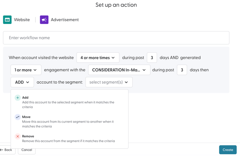
Task: Click chevron on select segment(s) dropdown
Action: click(126, 82)
